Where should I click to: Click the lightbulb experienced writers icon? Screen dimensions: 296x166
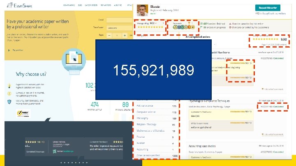click(9, 86)
